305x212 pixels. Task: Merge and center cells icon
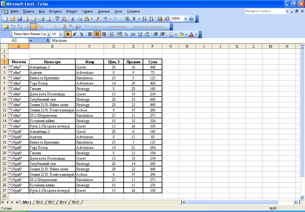pyautogui.click(x=111, y=34)
